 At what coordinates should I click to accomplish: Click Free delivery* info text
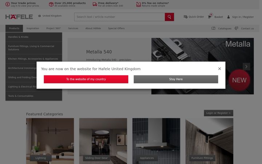click(108, 3)
